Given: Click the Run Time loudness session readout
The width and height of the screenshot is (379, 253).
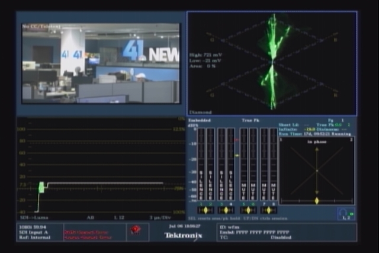Looking at the screenshot, I should coord(314,134).
